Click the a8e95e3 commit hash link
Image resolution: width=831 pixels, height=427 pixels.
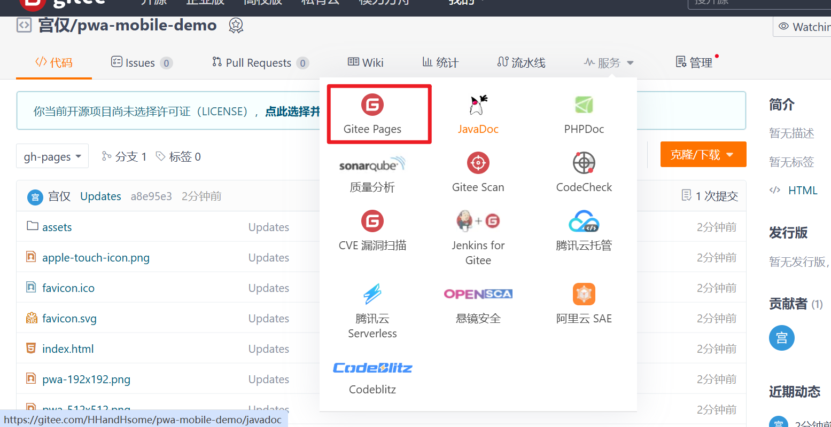[151, 196]
